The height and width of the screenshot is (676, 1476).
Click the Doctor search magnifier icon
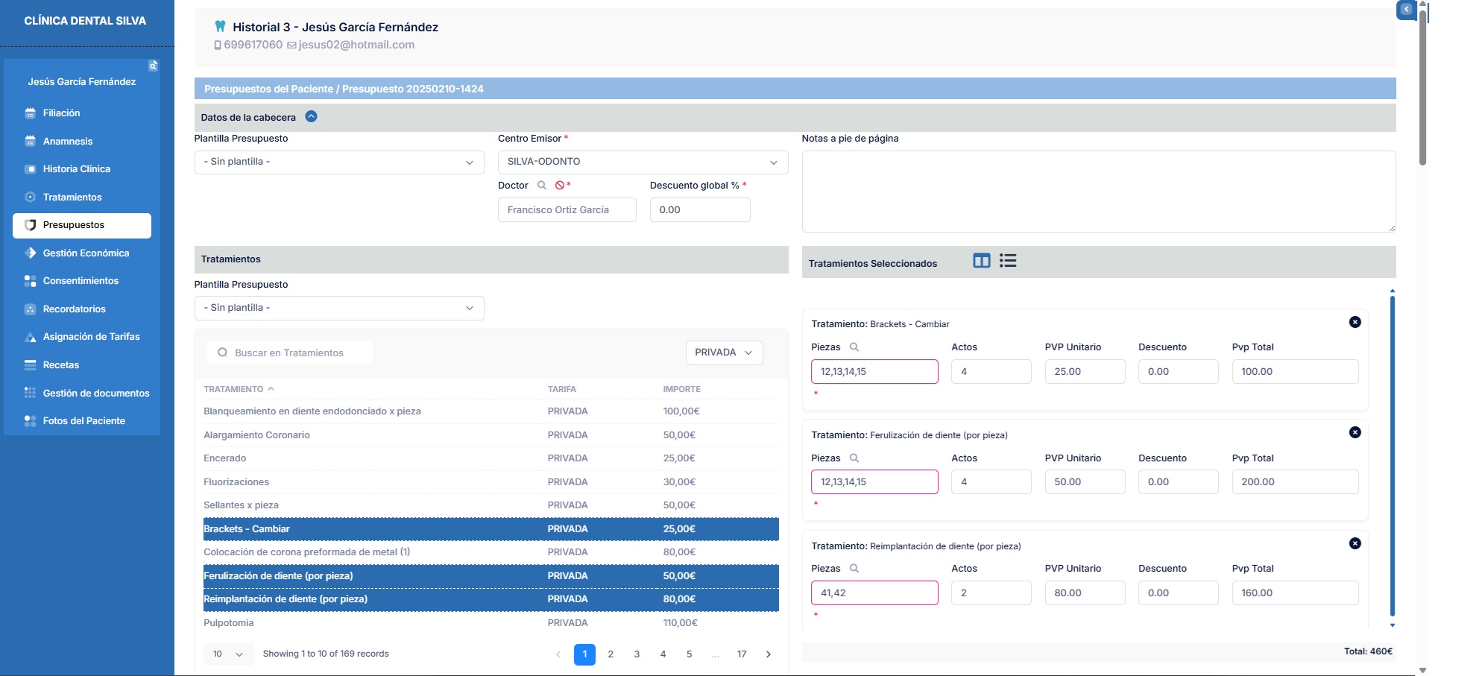click(x=542, y=185)
